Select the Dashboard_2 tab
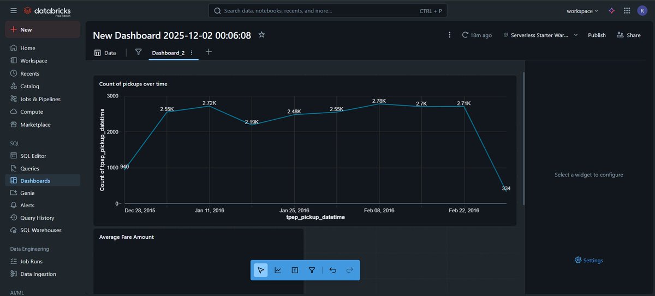Screen dimensions: 655x296 click(168, 53)
